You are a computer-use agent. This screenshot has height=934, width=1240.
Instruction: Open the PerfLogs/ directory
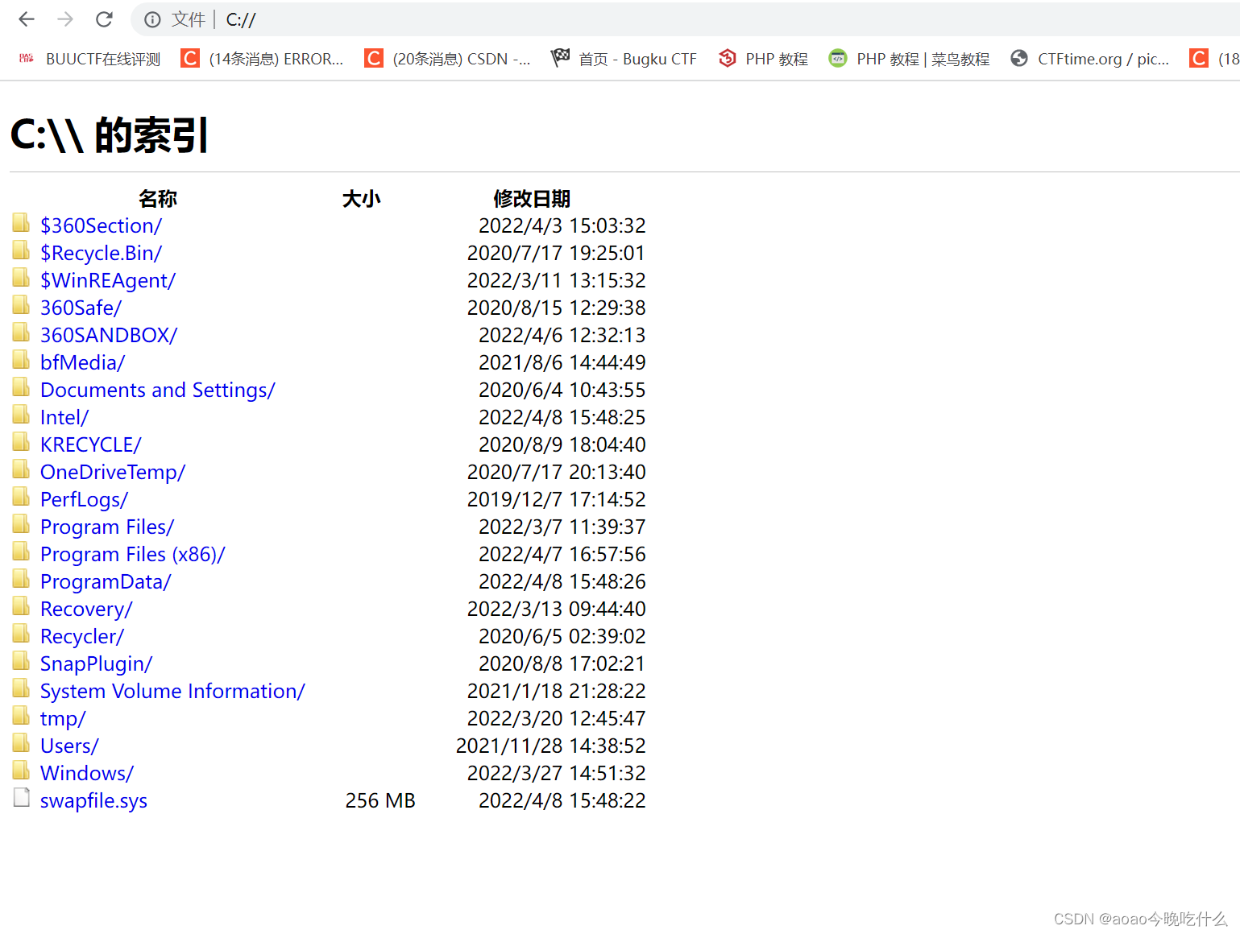84,500
